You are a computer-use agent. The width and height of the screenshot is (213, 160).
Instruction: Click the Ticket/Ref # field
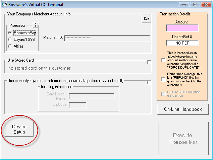pos(182,43)
